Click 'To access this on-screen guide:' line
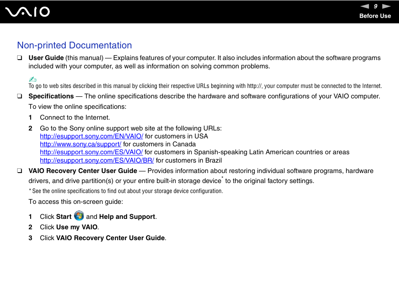 click(76, 202)
